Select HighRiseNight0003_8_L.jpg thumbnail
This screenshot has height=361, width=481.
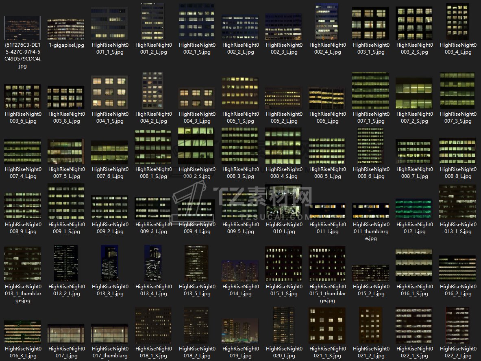point(66,97)
